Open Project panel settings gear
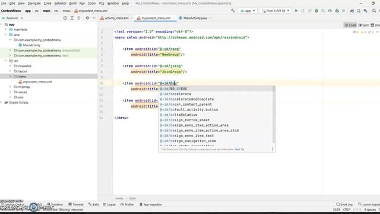The height and width of the screenshot is (214, 380). (87, 18)
